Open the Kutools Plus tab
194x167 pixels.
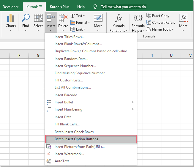point(59,7)
